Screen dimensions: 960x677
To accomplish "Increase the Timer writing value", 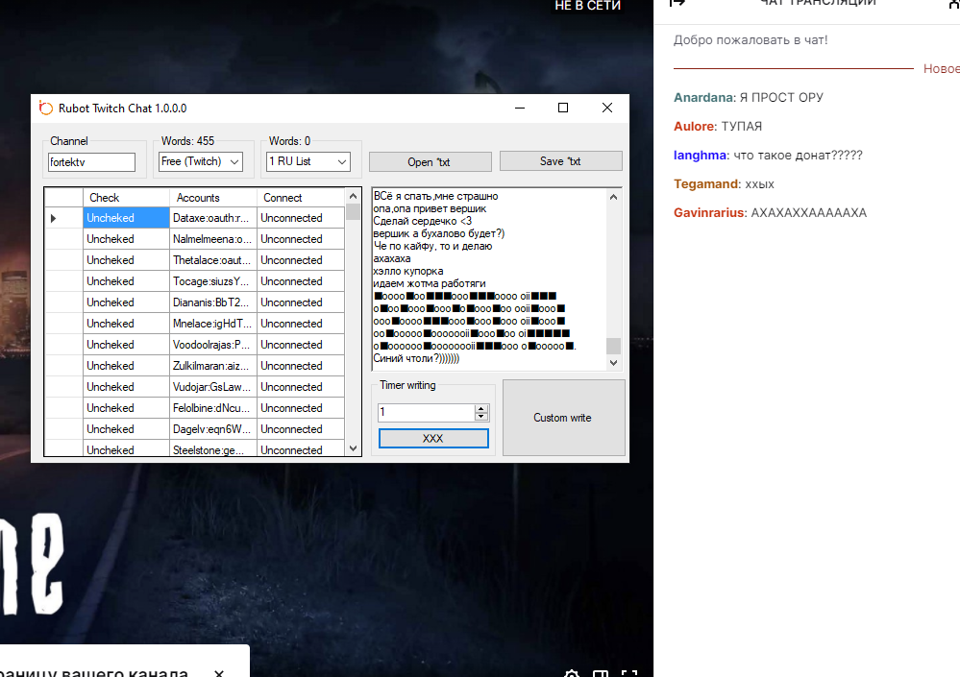I will pos(481,408).
